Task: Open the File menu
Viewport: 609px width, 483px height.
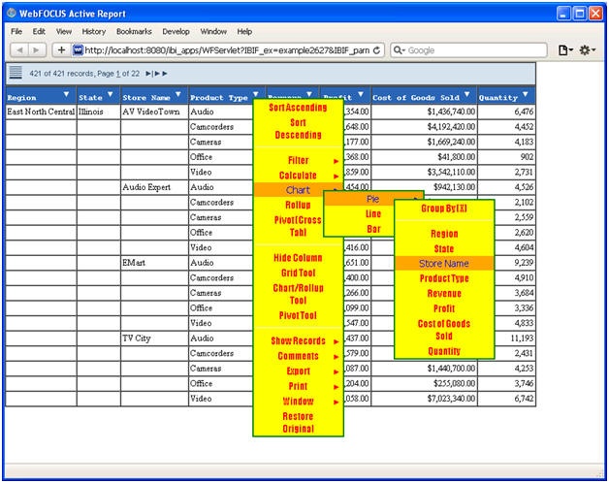Action: point(16,31)
